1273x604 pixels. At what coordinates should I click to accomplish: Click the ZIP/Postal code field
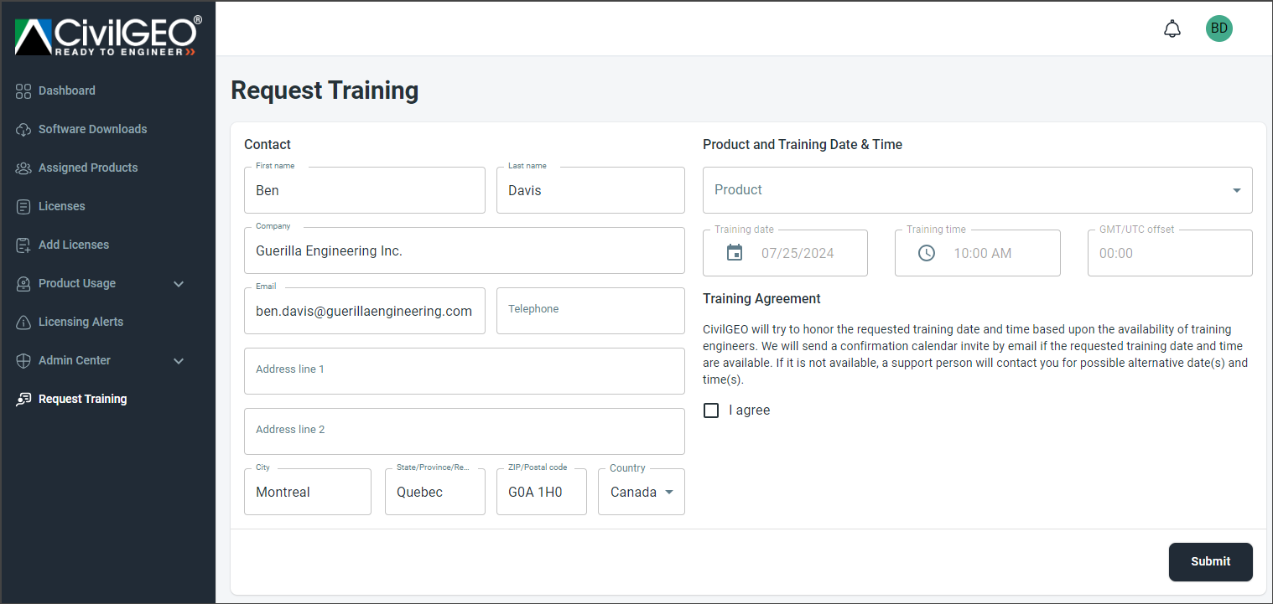tap(542, 492)
